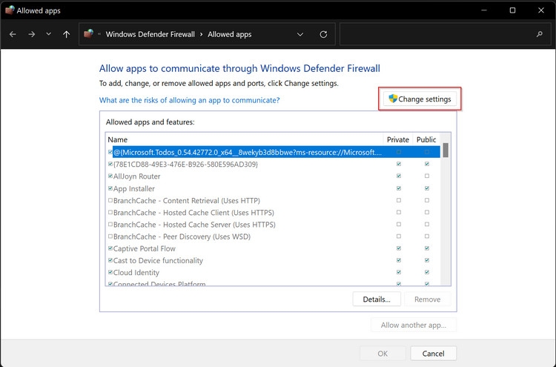Select Allowed apps breadcrumb segment
556x367 pixels.
point(229,34)
